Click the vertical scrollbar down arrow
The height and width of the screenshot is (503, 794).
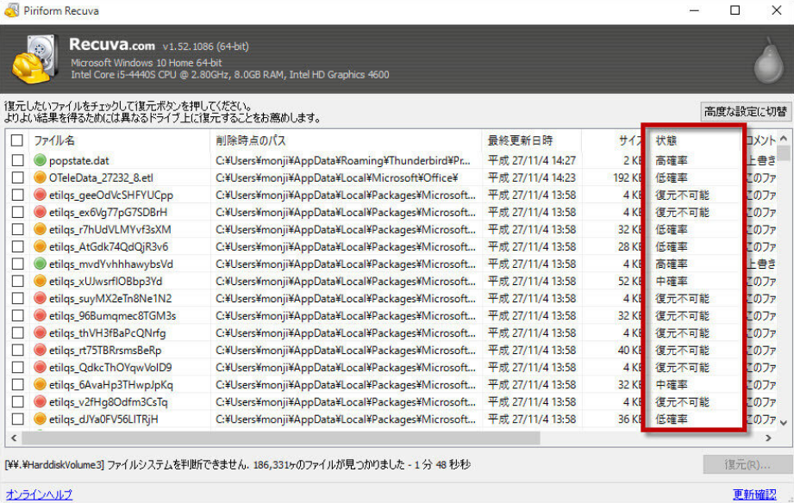click(784, 423)
